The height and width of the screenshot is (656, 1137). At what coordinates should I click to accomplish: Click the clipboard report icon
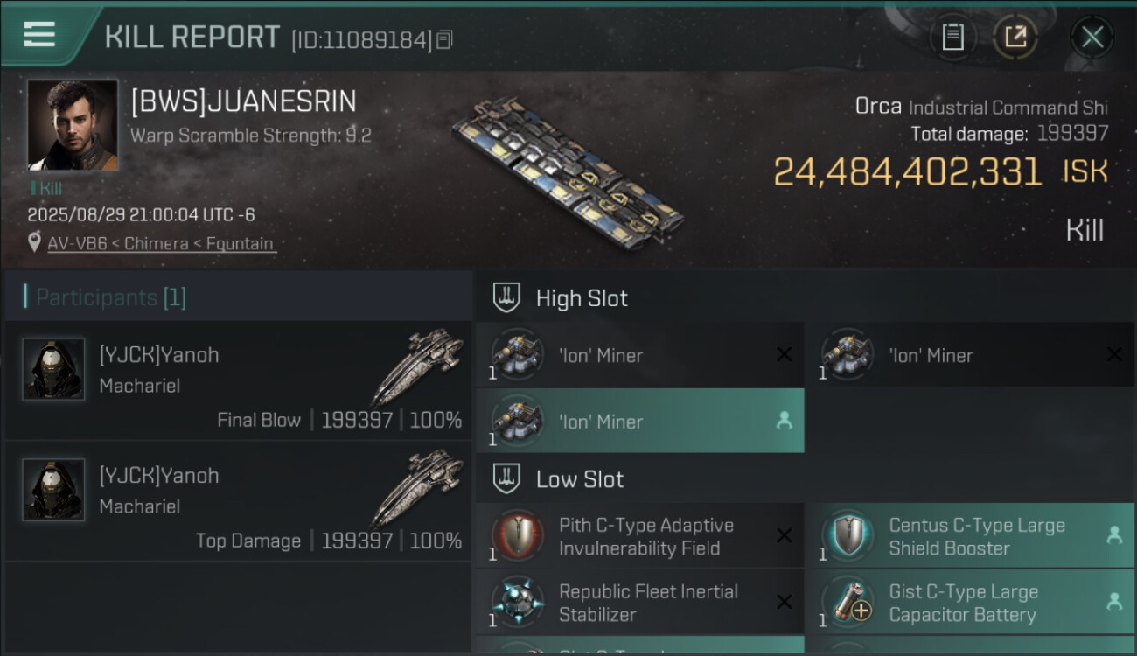(x=952, y=37)
